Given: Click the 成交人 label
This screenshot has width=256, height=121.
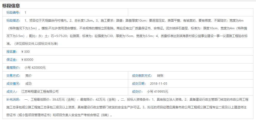Looking at the screenshot, I should point(12,91).
